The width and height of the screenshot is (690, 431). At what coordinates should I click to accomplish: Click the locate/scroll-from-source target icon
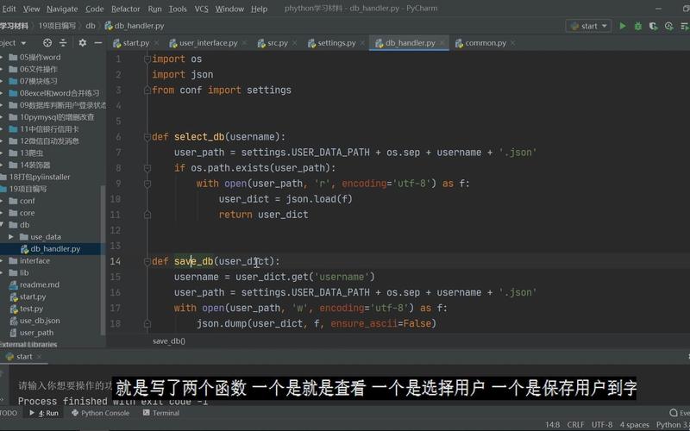[47, 42]
